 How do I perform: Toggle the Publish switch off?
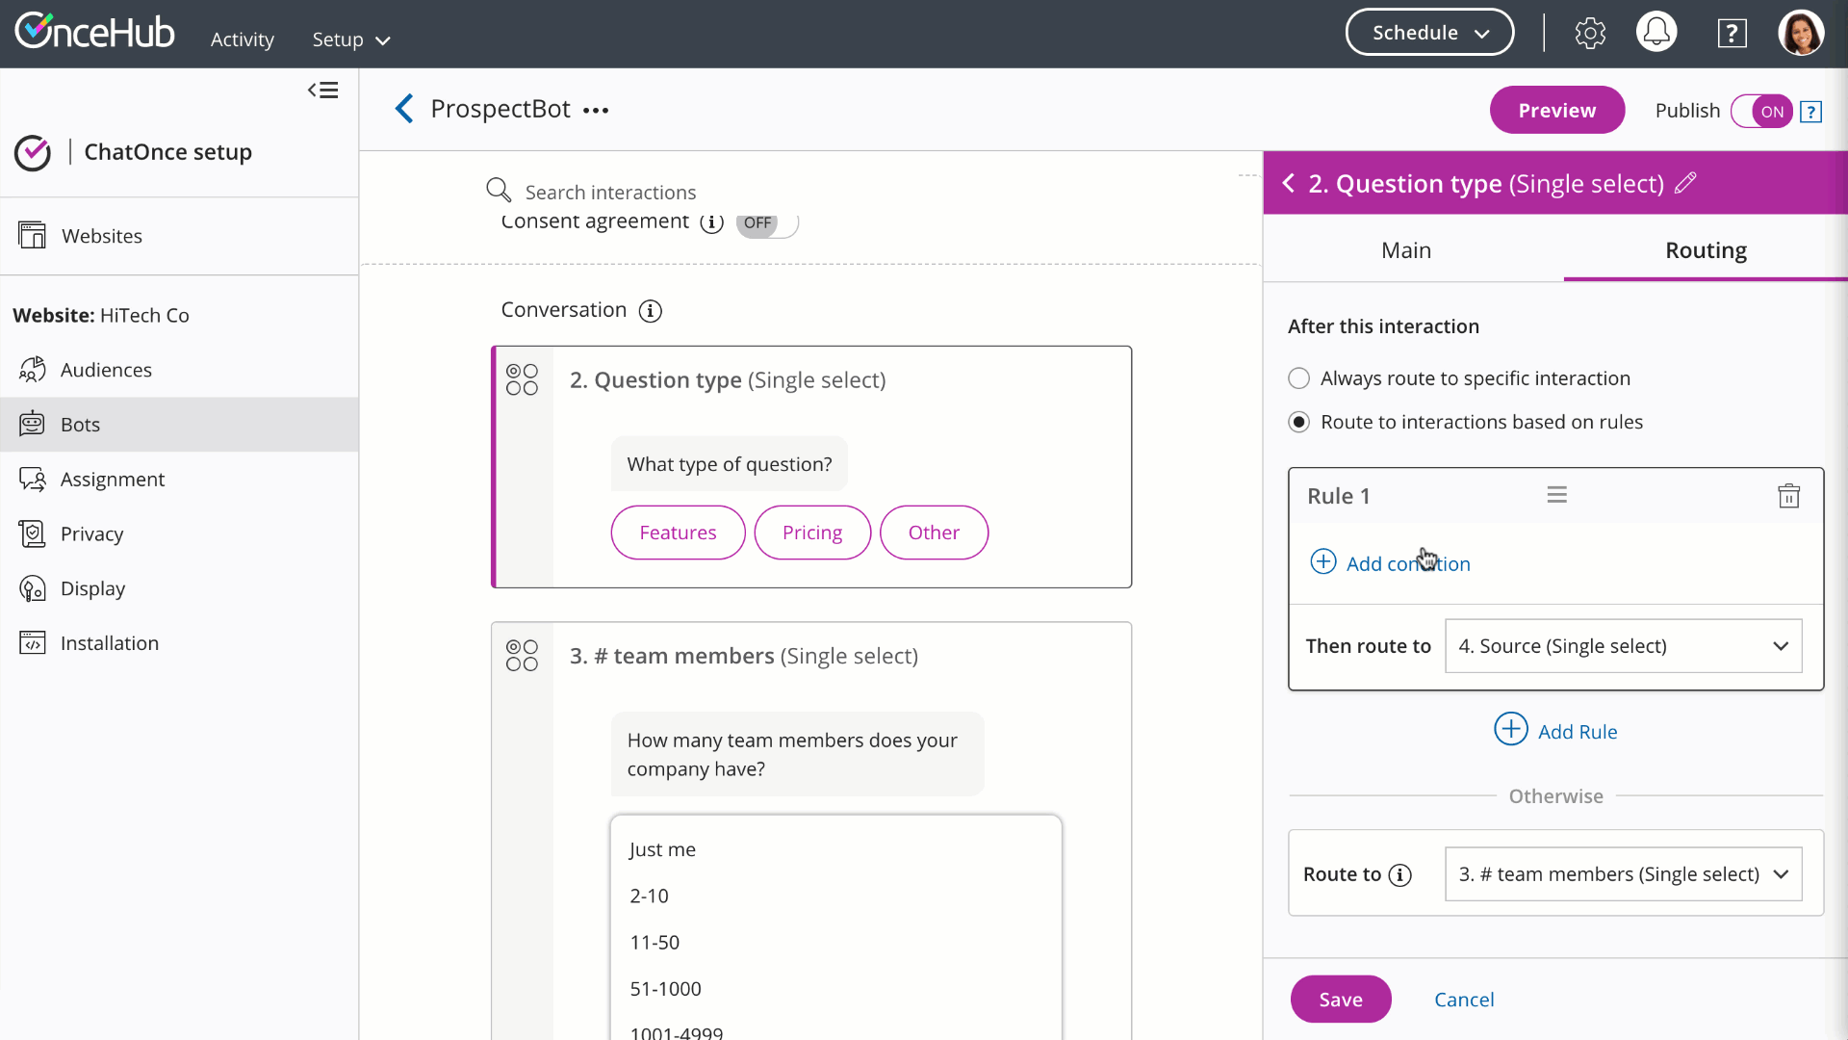click(x=1761, y=112)
